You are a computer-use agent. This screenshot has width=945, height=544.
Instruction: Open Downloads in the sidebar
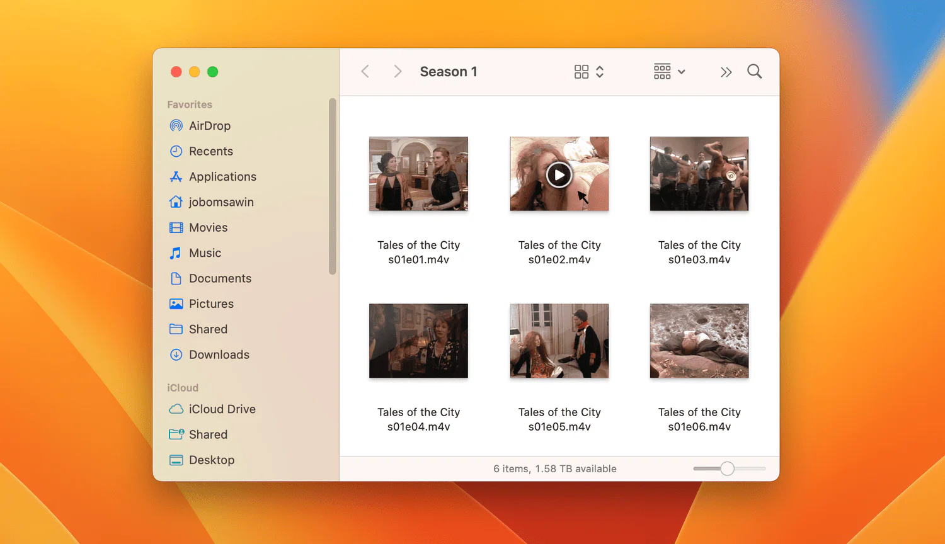[219, 354]
